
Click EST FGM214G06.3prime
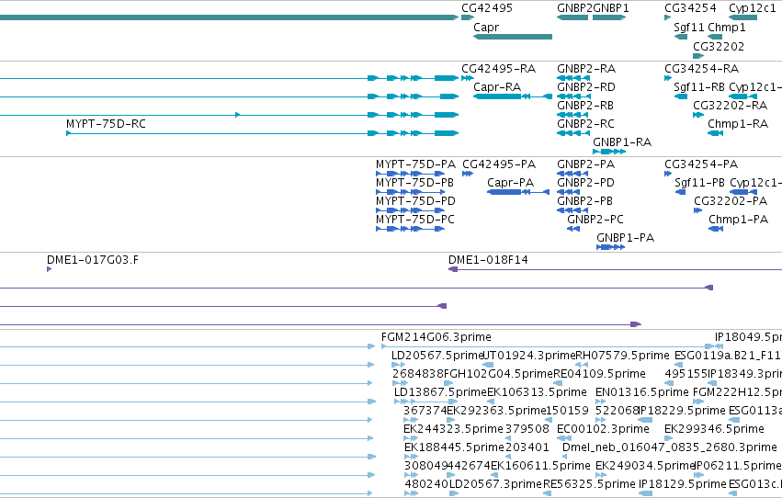436,337
